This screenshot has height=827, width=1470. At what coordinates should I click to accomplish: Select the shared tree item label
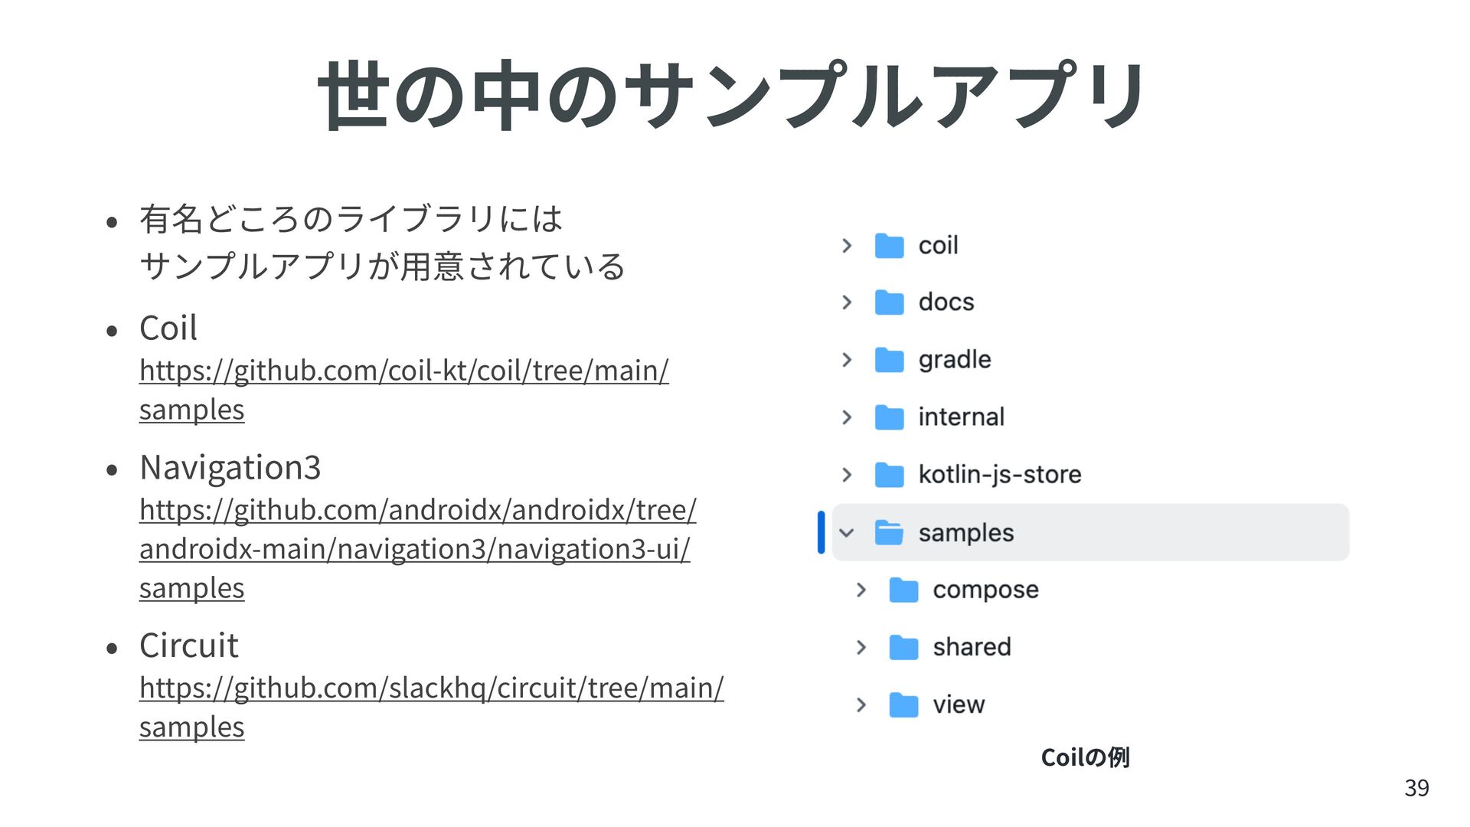pyautogui.click(x=972, y=647)
